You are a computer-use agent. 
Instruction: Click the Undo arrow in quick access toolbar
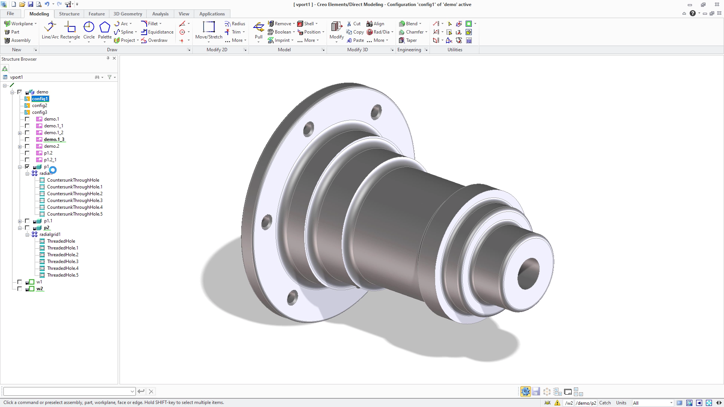pyautogui.click(x=47, y=4)
